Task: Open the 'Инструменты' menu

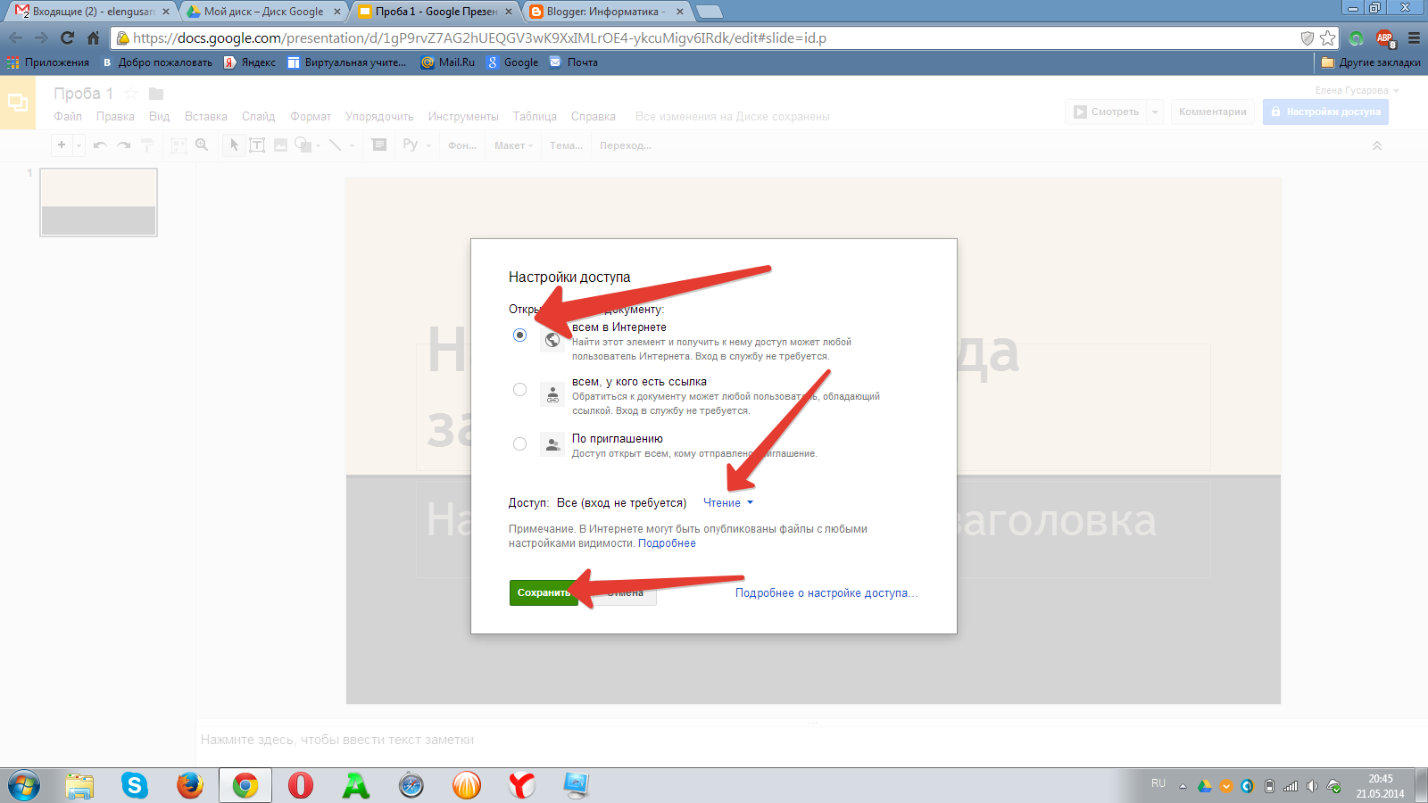Action: (x=463, y=117)
